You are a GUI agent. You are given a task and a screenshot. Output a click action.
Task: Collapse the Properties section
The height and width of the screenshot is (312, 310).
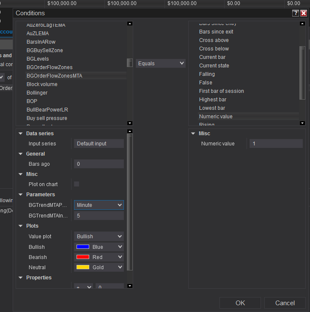[20, 278]
